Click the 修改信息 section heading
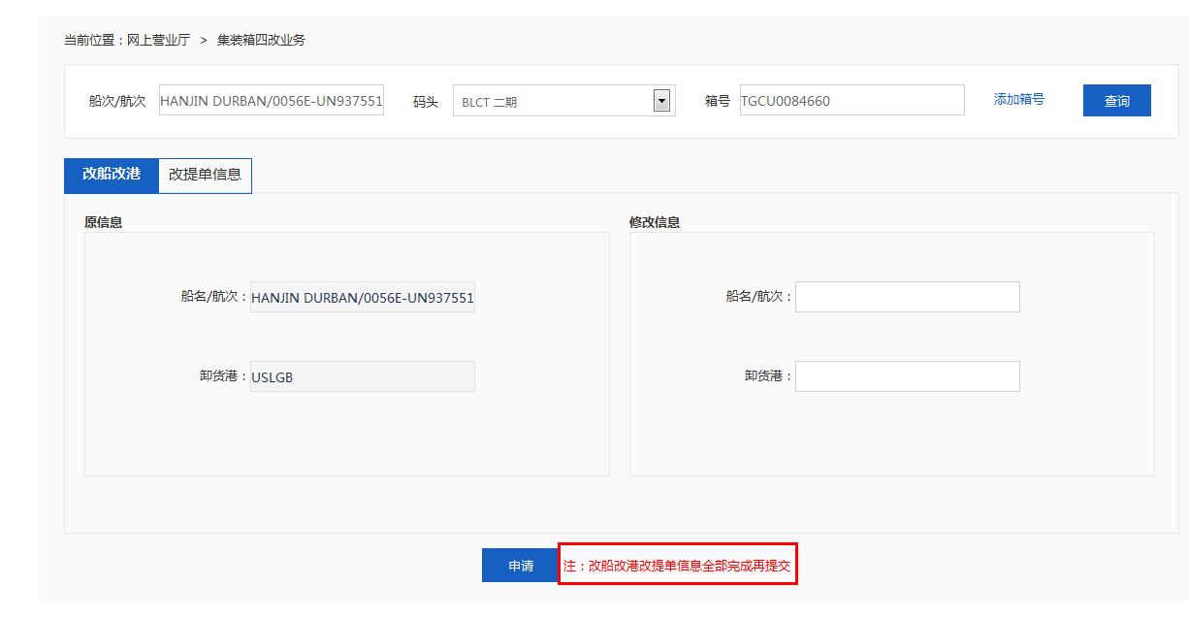 click(x=655, y=222)
